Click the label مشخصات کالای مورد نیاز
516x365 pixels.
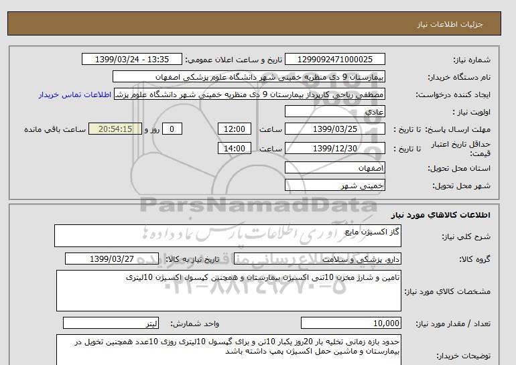click(x=447, y=291)
